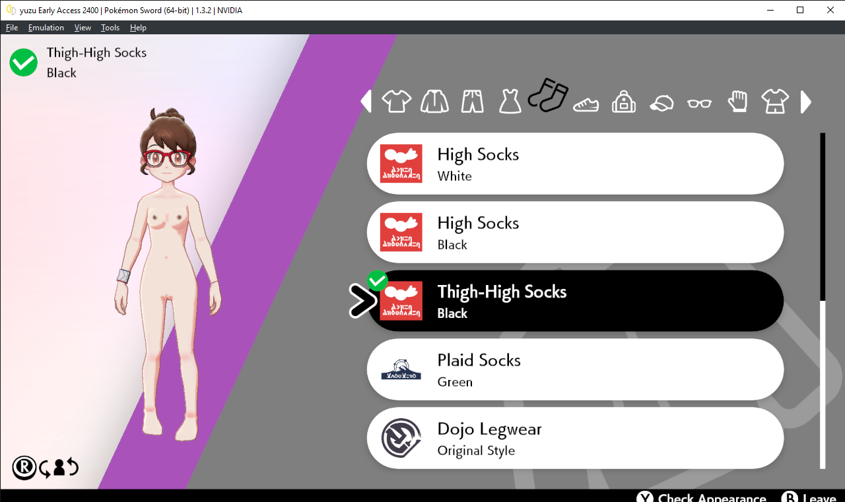Viewport: 845px width, 502px height.
Task: Select the cap headwear category icon
Action: (x=661, y=104)
